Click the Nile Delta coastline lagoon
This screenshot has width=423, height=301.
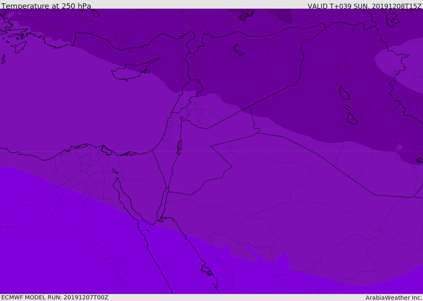[106, 150]
